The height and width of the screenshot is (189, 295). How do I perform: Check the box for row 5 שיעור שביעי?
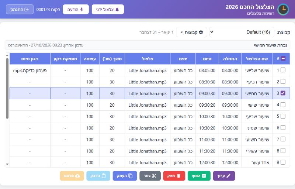283,116
